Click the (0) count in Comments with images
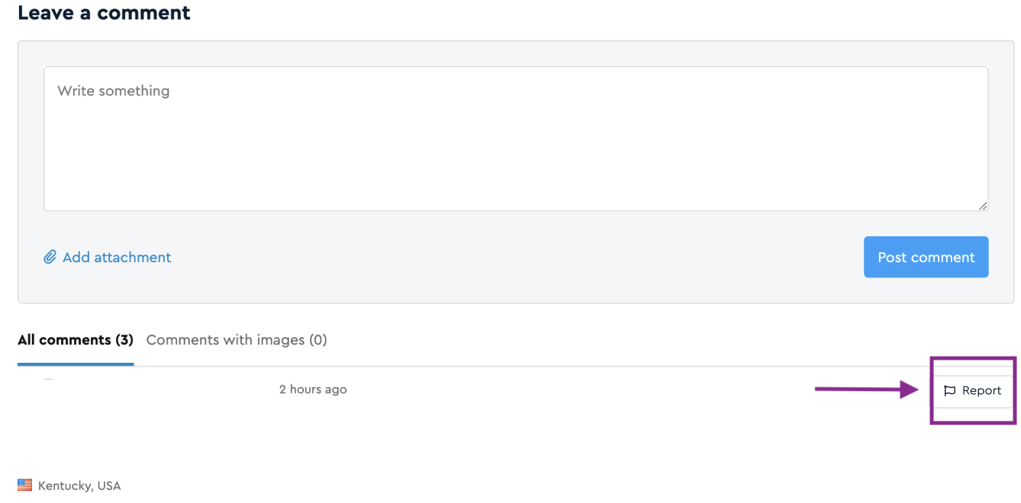The height and width of the screenshot is (503, 1021). (318, 340)
